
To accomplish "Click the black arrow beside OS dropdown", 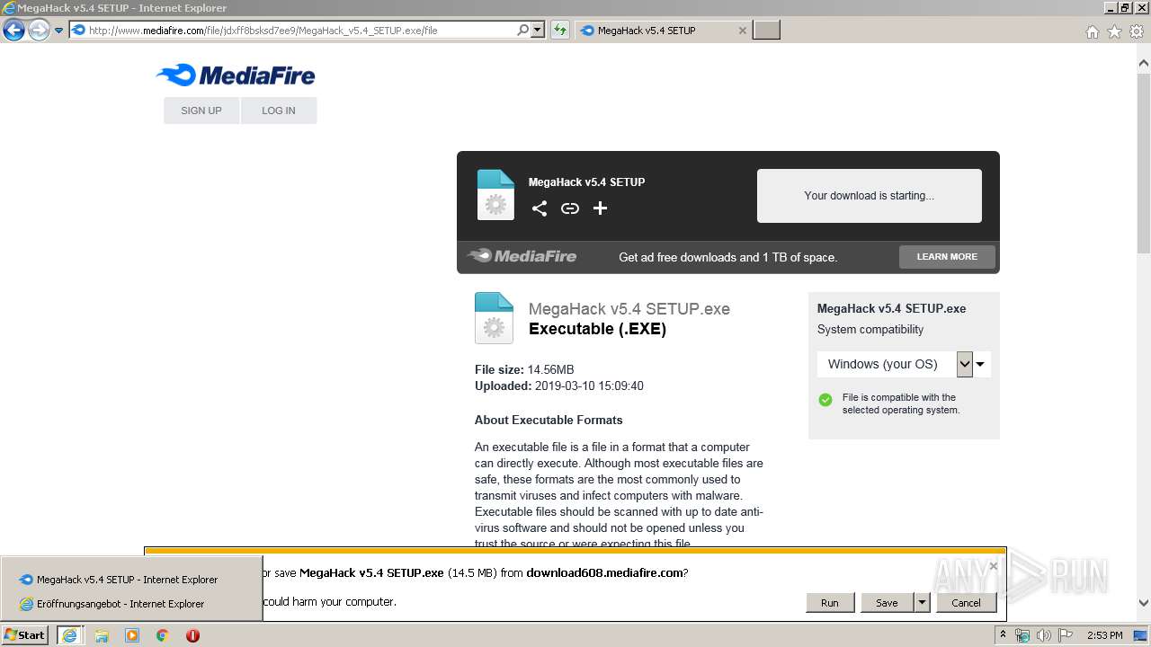I will [x=981, y=364].
